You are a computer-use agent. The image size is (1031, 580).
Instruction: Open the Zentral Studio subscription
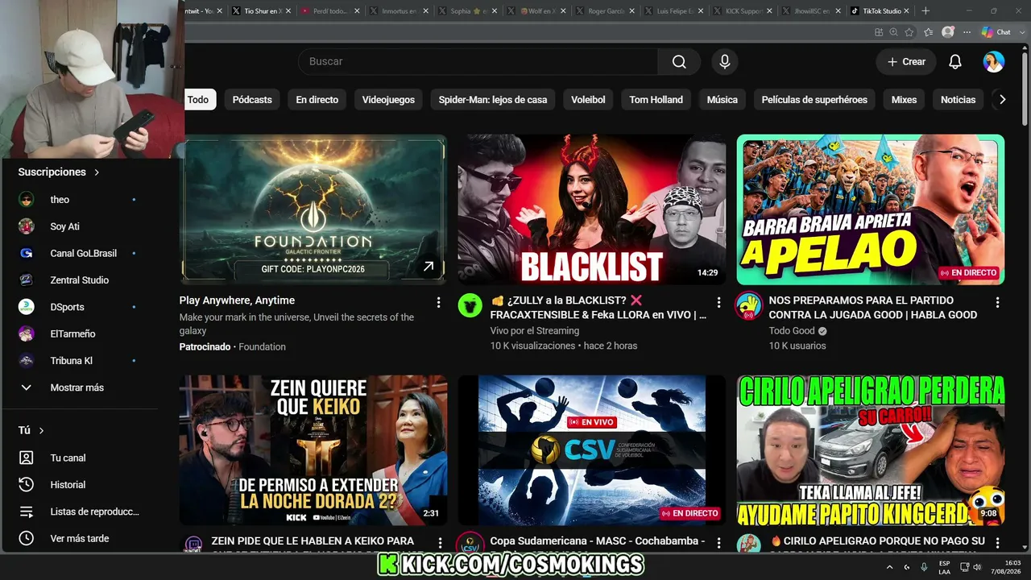coord(78,280)
